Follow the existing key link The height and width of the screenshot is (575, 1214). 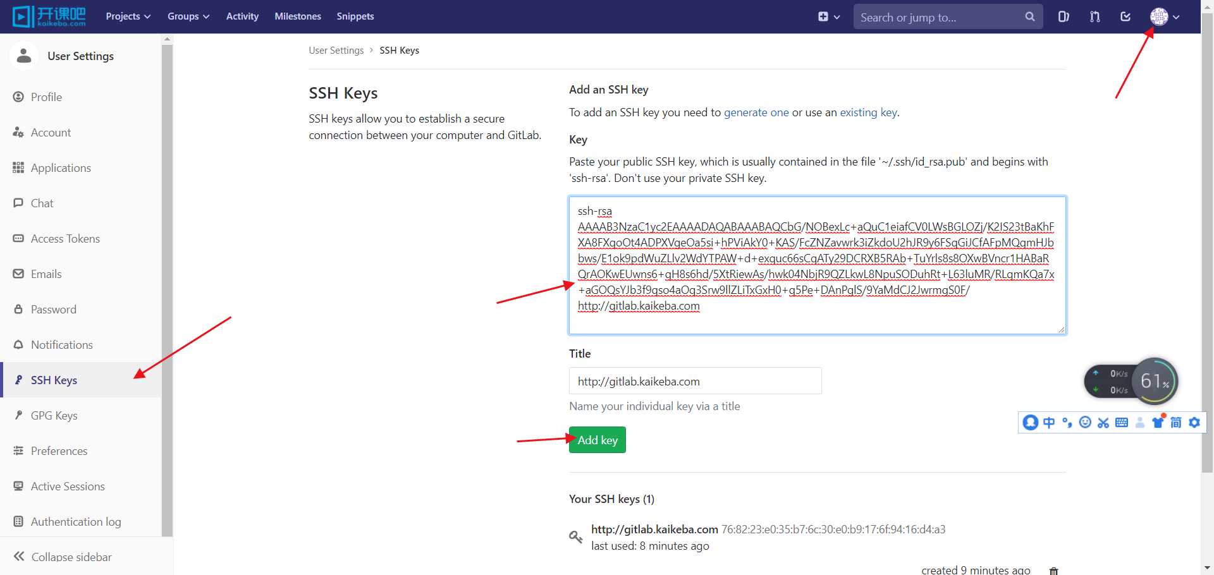pos(868,112)
